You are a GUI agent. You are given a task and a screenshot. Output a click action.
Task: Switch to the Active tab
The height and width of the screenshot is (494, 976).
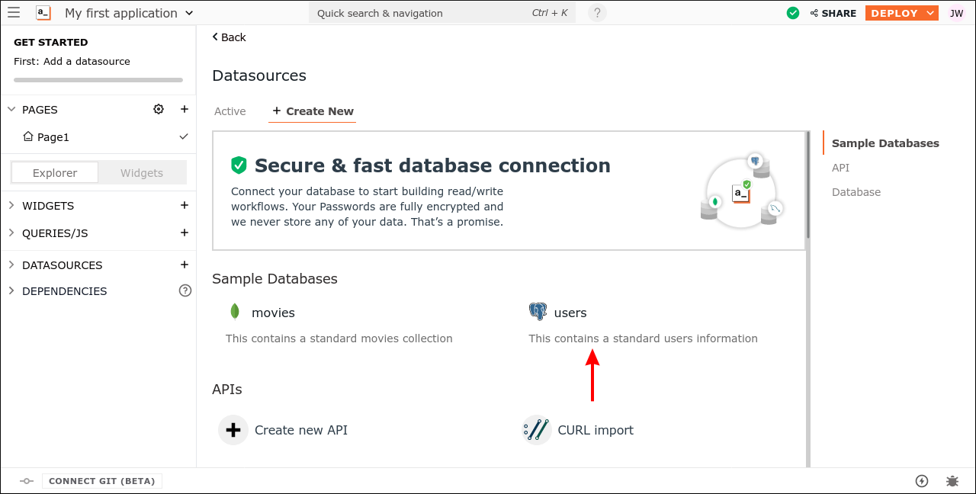pyautogui.click(x=230, y=111)
